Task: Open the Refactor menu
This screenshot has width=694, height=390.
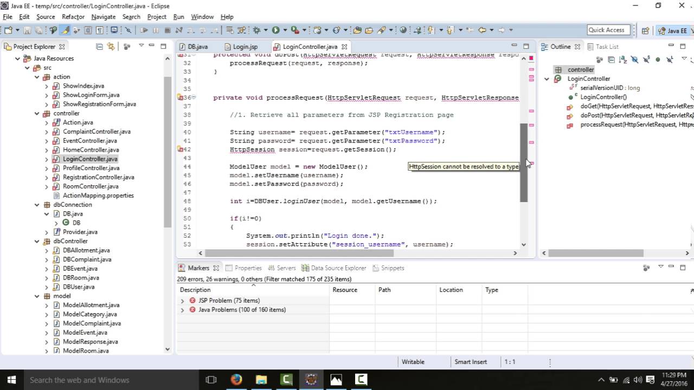Action: point(73,17)
